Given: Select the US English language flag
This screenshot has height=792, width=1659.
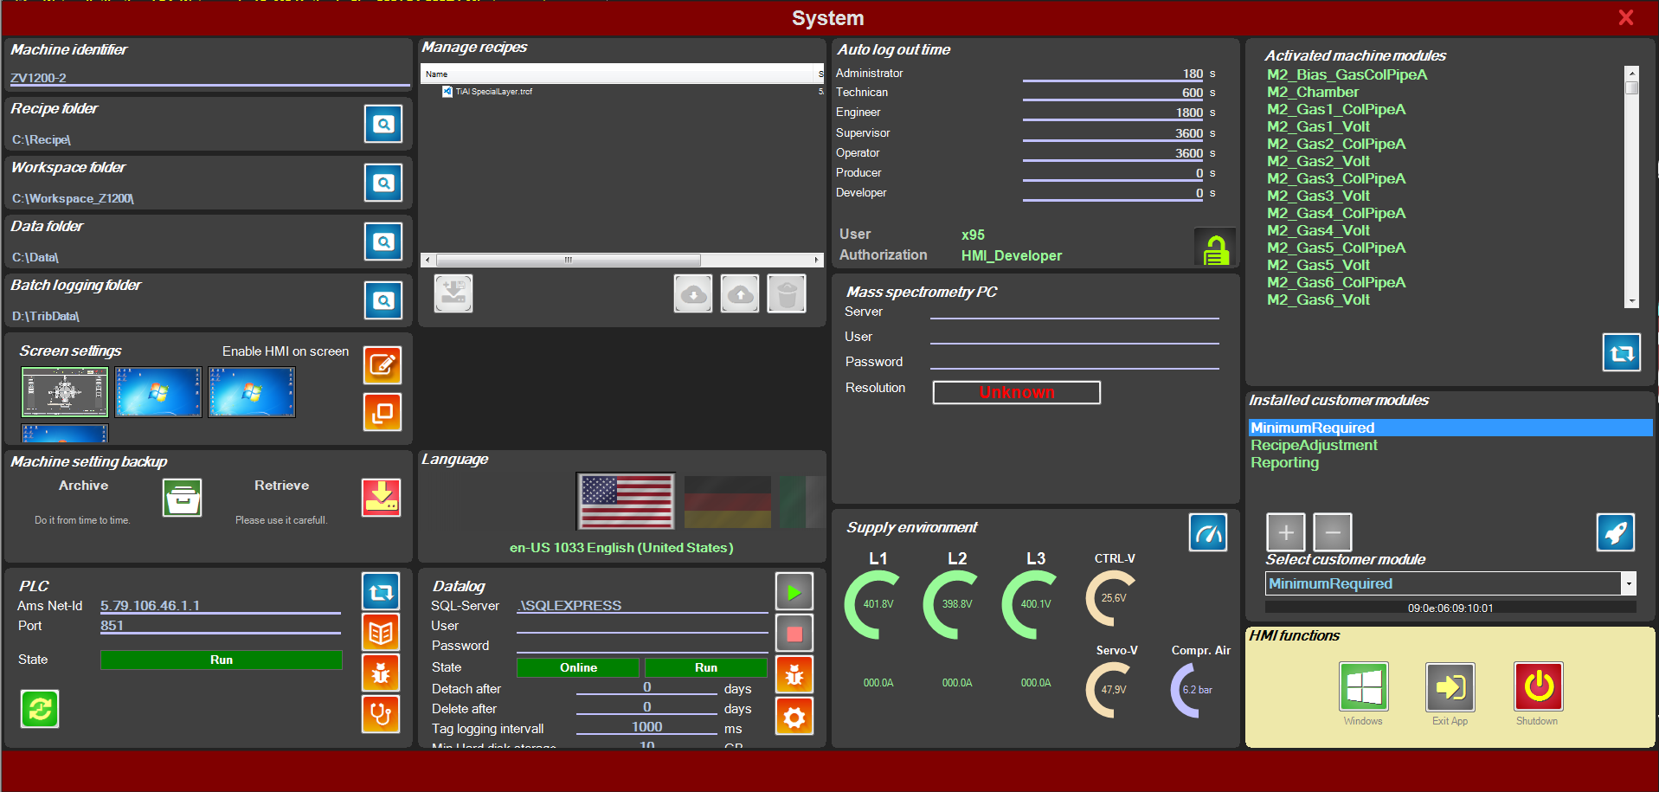Looking at the screenshot, I should 626,501.
